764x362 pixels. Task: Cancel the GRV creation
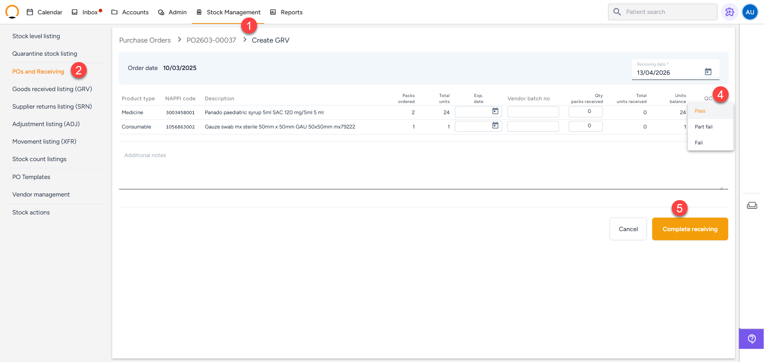click(x=628, y=229)
